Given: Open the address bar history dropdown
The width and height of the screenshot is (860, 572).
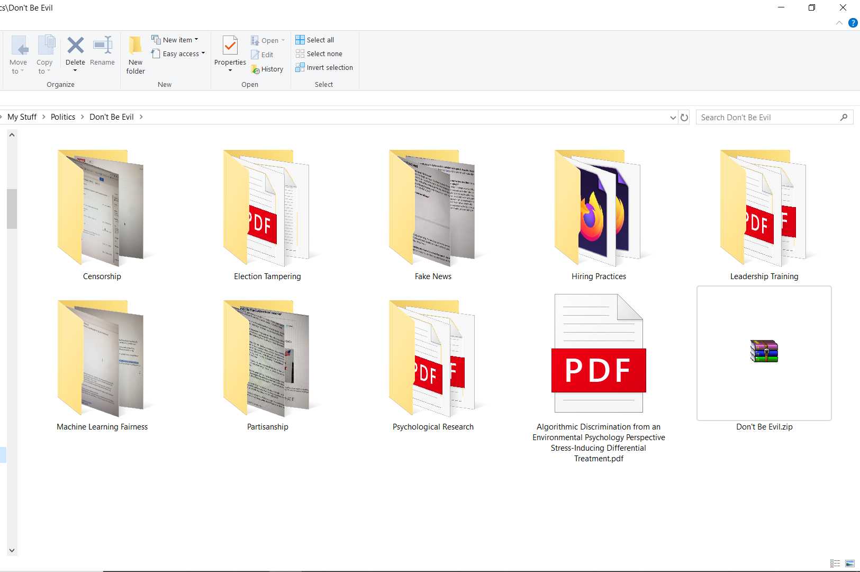Looking at the screenshot, I should pyautogui.click(x=673, y=118).
